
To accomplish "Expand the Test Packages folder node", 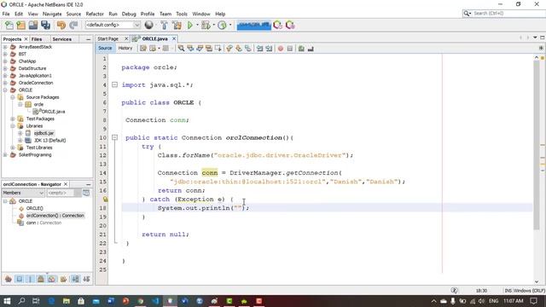I will pyautogui.click(x=13, y=119).
